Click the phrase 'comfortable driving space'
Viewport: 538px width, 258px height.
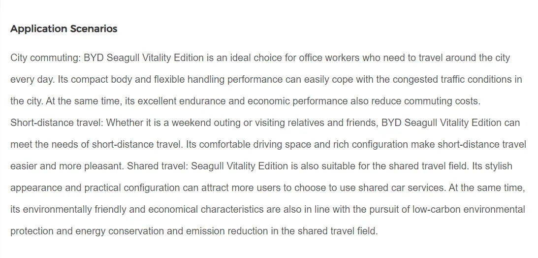tap(248, 144)
